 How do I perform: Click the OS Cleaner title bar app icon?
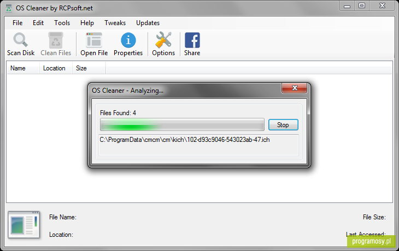(x=9, y=8)
